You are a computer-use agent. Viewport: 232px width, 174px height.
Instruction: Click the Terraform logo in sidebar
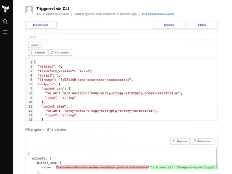[x=5, y=9]
